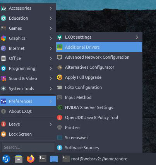Click Lock Screen
Screen dimensions: 156x165
tap(28, 134)
